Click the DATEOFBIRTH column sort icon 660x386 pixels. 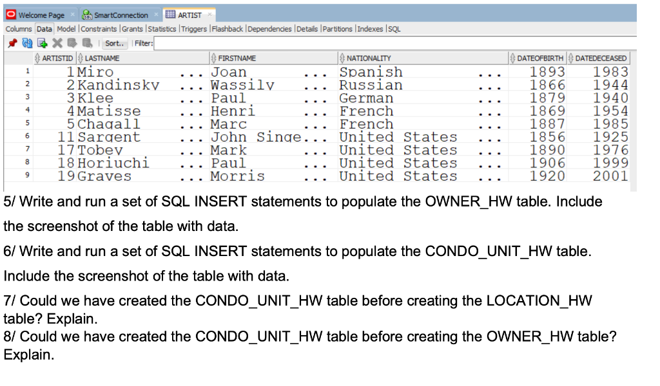512,58
